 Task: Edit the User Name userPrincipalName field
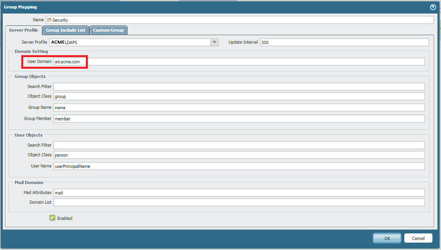(x=239, y=166)
